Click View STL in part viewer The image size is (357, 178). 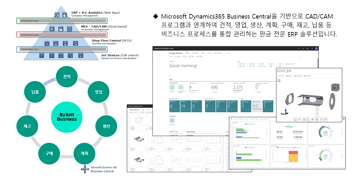pyautogui.click(x=289, y=76)
